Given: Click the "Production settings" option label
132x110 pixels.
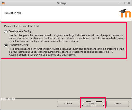Looking at the screenshot, I should pyautogui.click(x=19, y=45).
